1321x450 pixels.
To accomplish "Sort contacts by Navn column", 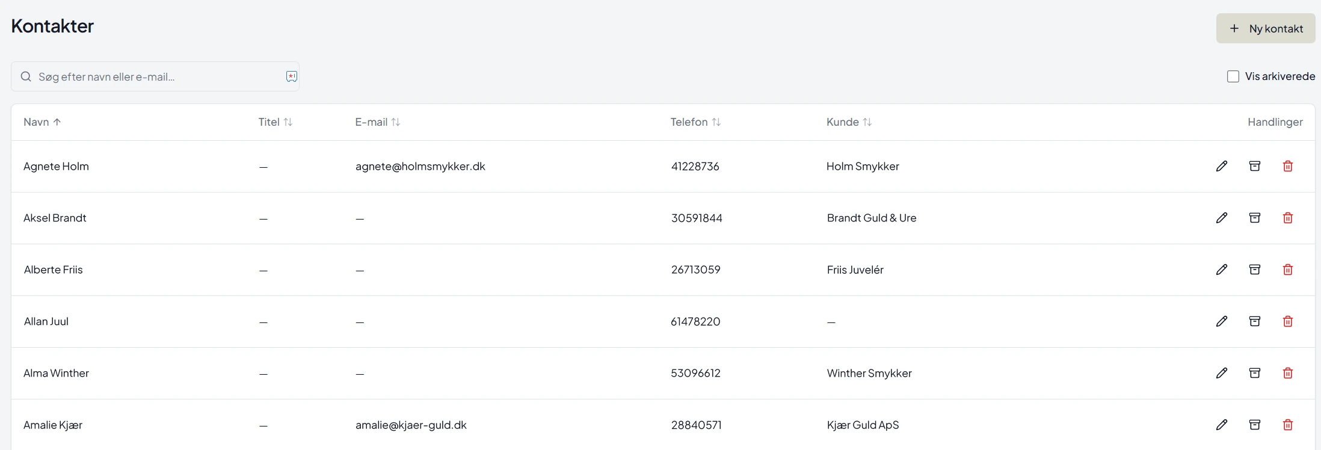I will [x=42, y=122].
